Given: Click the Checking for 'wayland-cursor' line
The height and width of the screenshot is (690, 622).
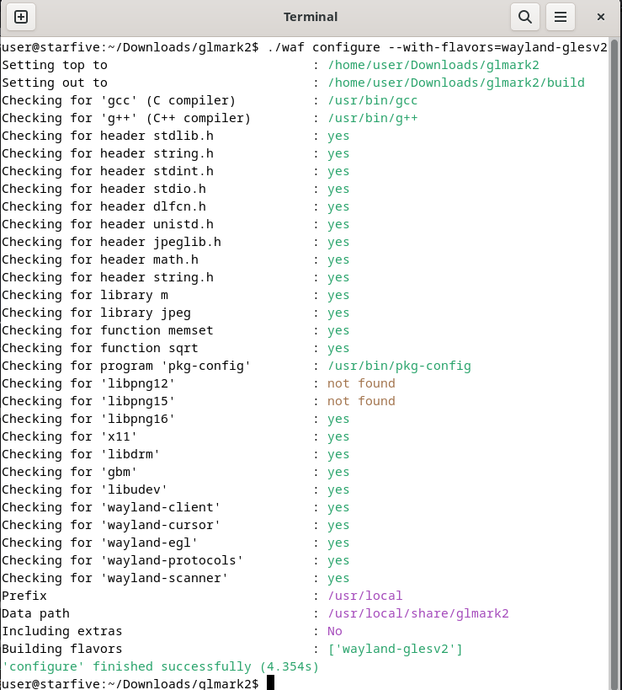Looking at the screenshot, I should pos(176,525).
